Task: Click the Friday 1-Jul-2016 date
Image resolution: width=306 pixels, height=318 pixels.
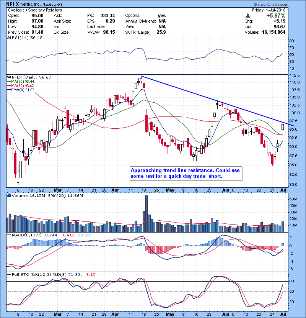Action: [269, 10]
